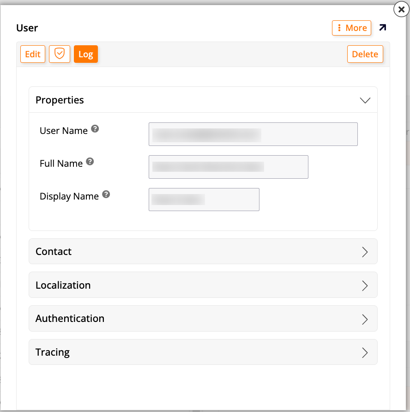View the Log for this user

pyautogui.click(x=85, y=54)
